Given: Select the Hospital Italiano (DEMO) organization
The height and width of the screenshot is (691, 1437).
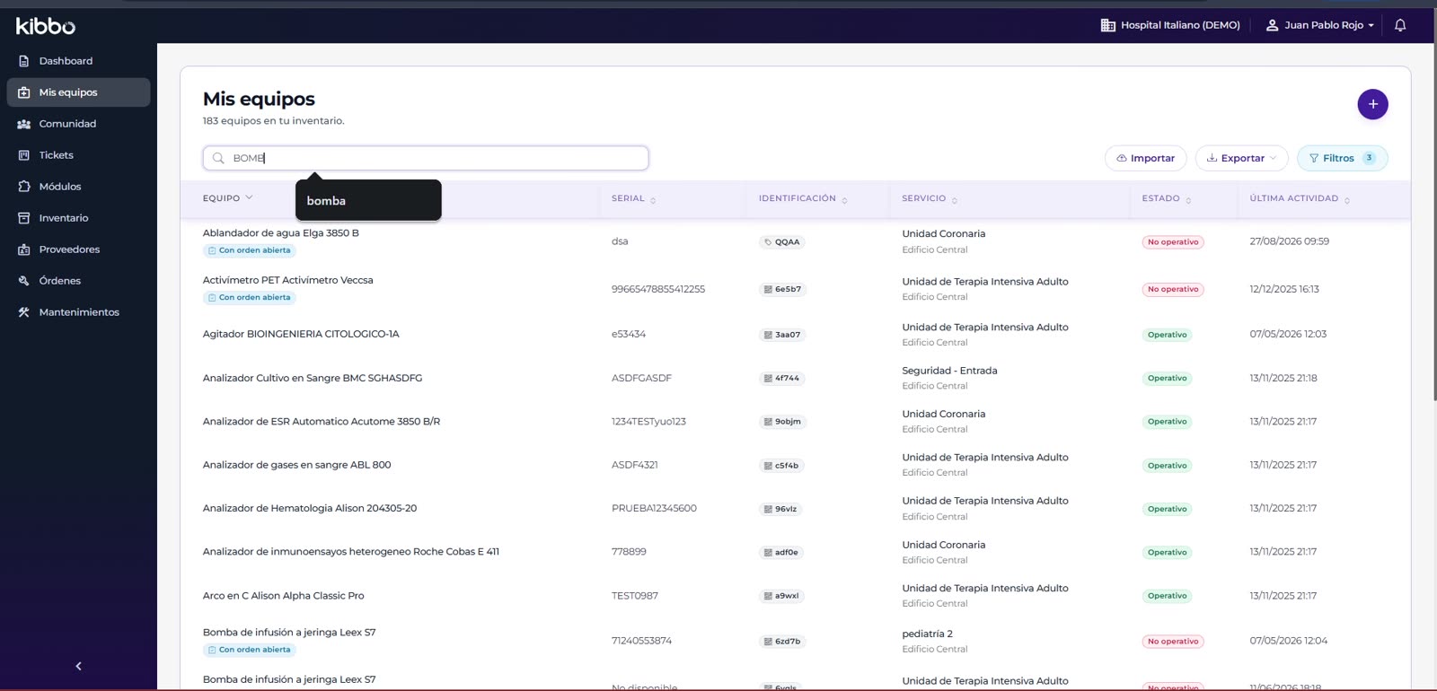Looking at the screenshot, I should [1170, 25].
